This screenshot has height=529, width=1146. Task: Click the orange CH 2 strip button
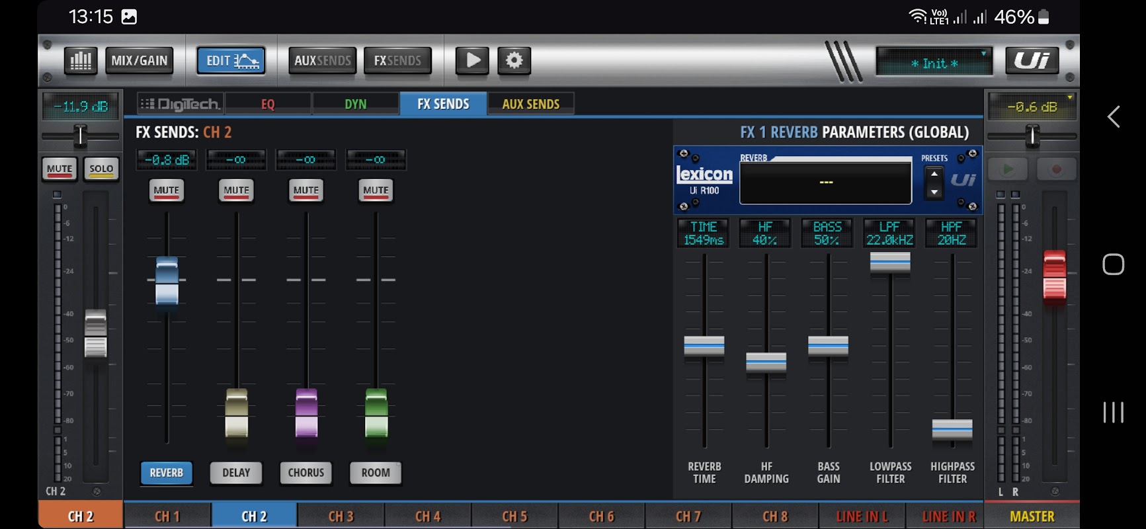pyautogui.click(x=81, y=516)
